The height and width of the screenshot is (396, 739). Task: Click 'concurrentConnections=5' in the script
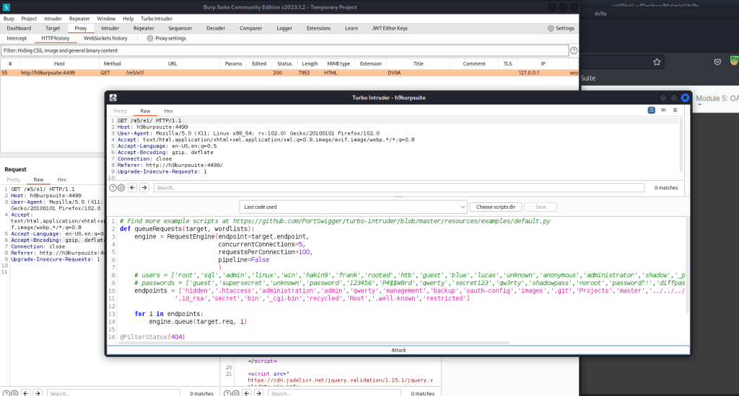(x=261, y=245)
